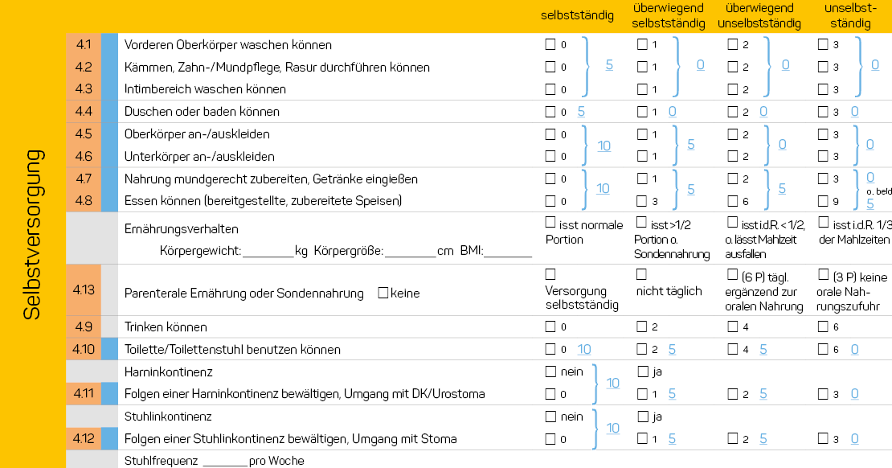Click row number 4.1

pyautogui.click(x=84, y=44)
